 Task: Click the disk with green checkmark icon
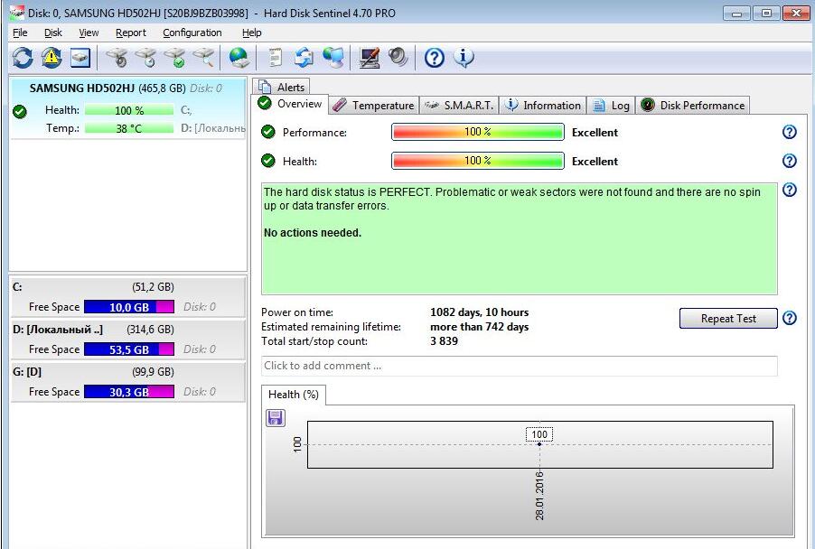175,58
